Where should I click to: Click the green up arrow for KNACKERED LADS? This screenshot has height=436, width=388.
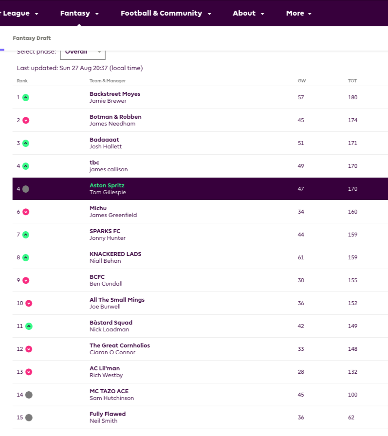26,257
